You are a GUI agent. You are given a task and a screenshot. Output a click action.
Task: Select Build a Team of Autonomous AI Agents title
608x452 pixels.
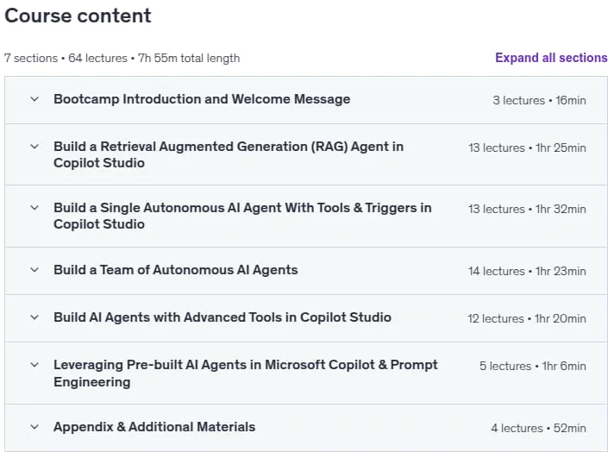pyautogui.click(x=176, y=270)
